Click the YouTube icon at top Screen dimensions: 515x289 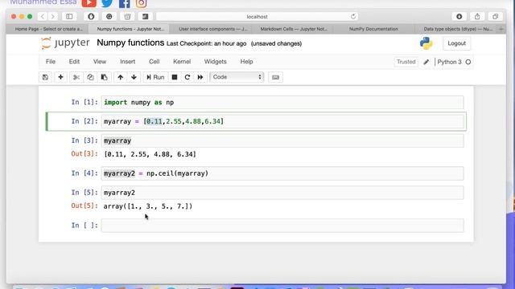[x=89, y=3]
